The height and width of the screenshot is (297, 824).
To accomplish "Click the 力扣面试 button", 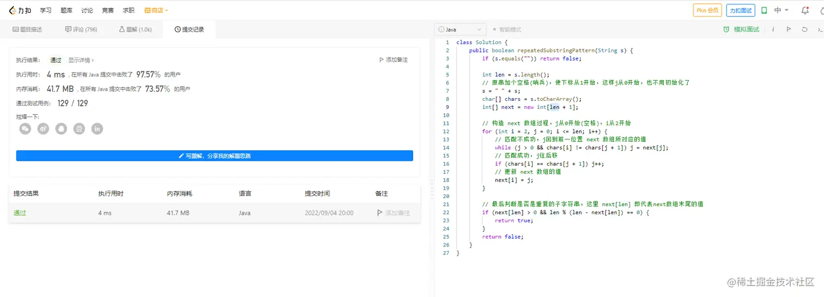I will 741,10.
